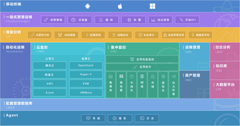Viewport: 240px width, 126px height.
Task: Click the Agent 性能 button
Action: click(93, 118)
